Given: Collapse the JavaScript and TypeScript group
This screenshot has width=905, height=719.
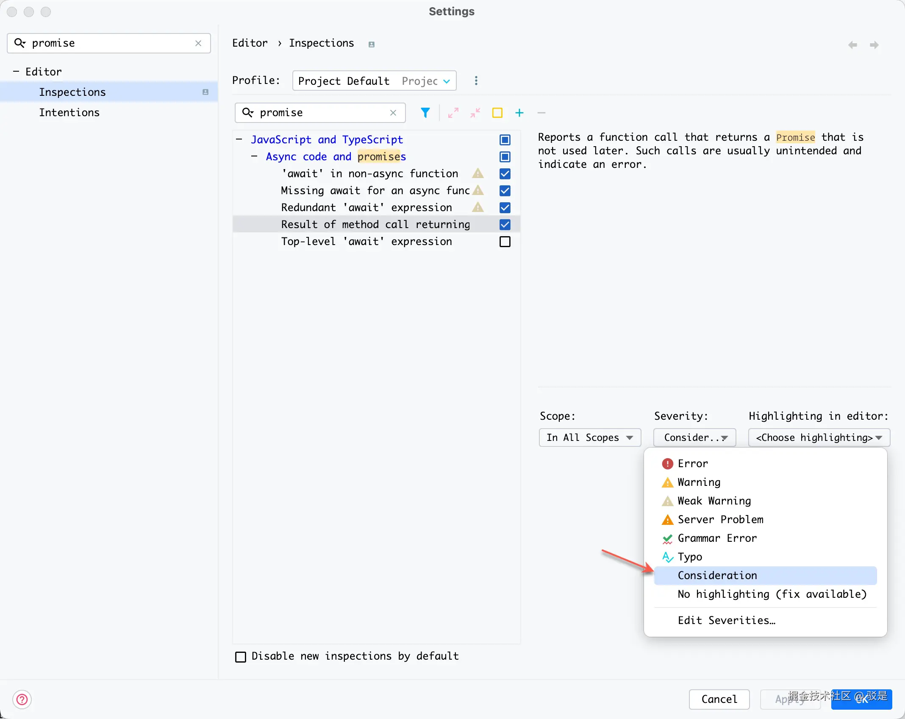Looking at the screenshot, I should pyautogui.click(x=239, y=139).
